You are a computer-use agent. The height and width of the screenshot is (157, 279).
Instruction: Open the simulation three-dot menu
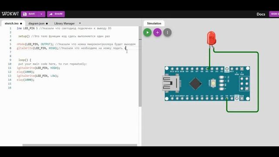pos(167,32)
